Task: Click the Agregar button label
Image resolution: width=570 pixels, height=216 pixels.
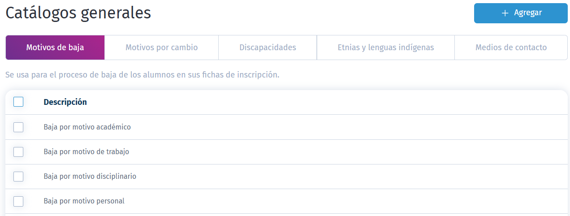Action: click(528, 13)
